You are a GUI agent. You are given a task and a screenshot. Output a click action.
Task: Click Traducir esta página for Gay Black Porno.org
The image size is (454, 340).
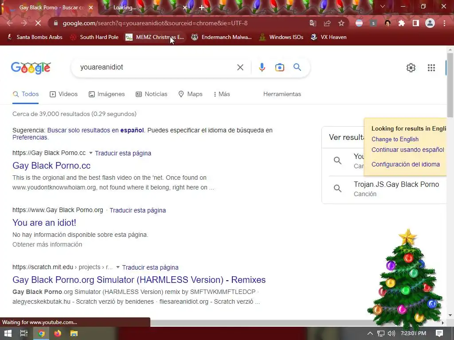137,210
